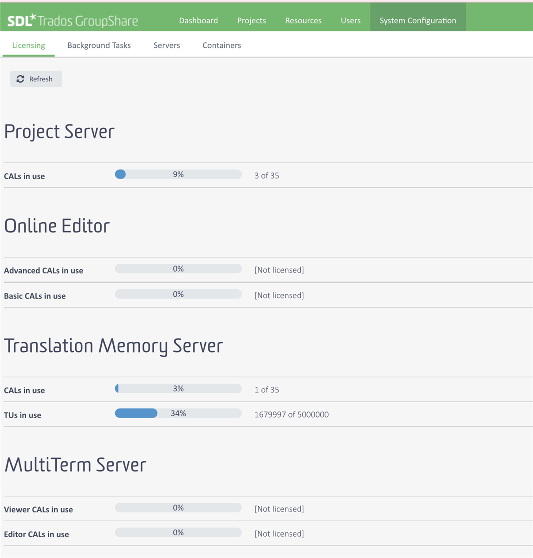Click the Translation Memory Server heading
Screen dimensions: 533x558
click(x=113, y=346)
